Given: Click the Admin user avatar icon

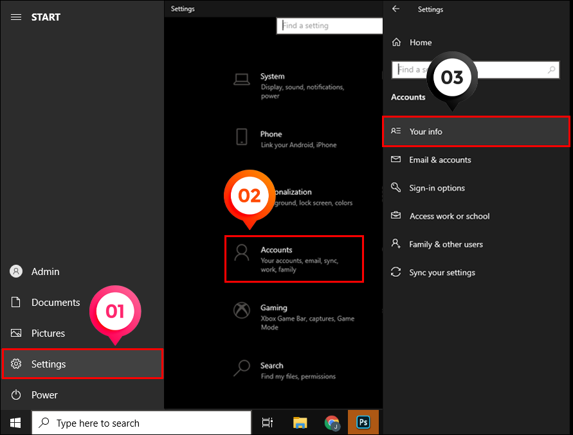Looking at the screenshot, I should (x=15, y=271).
